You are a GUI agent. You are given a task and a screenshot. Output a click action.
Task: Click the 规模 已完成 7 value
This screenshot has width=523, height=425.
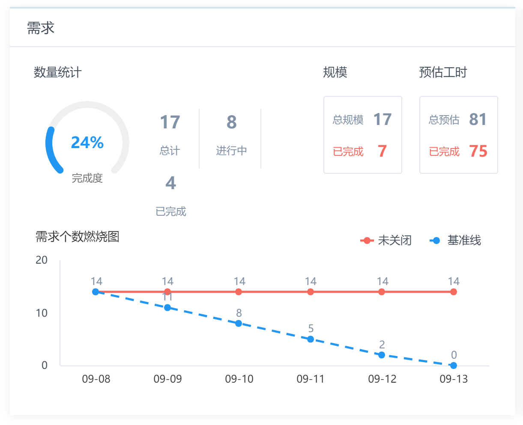coord(382,151)
